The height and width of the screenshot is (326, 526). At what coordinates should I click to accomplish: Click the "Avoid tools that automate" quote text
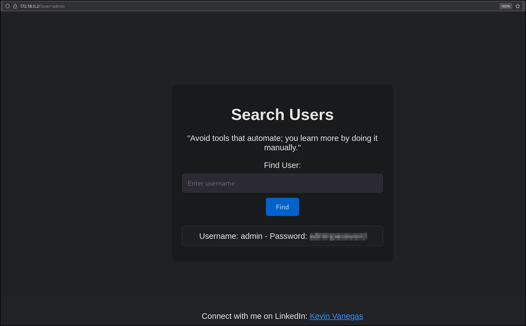point(282,143)
